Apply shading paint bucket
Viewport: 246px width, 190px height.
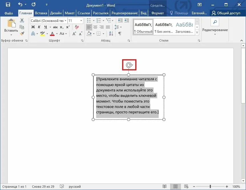tap(89, 34)
